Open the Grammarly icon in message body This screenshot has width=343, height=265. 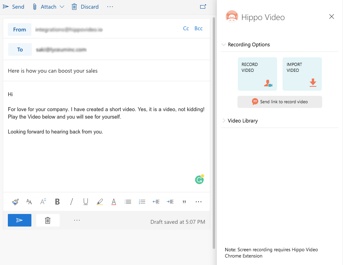pyautogui.click(x=199, y=180)
